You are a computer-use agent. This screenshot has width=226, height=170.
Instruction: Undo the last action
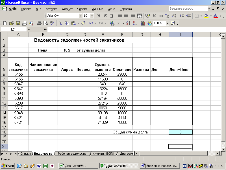pos(91,23)
